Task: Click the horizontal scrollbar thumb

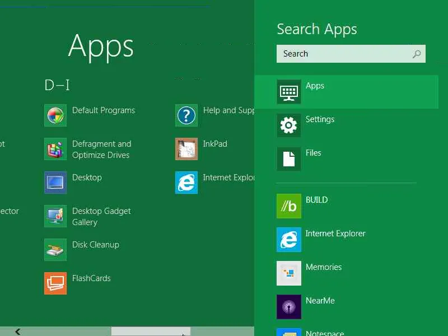Action: (x=151, y=332)
